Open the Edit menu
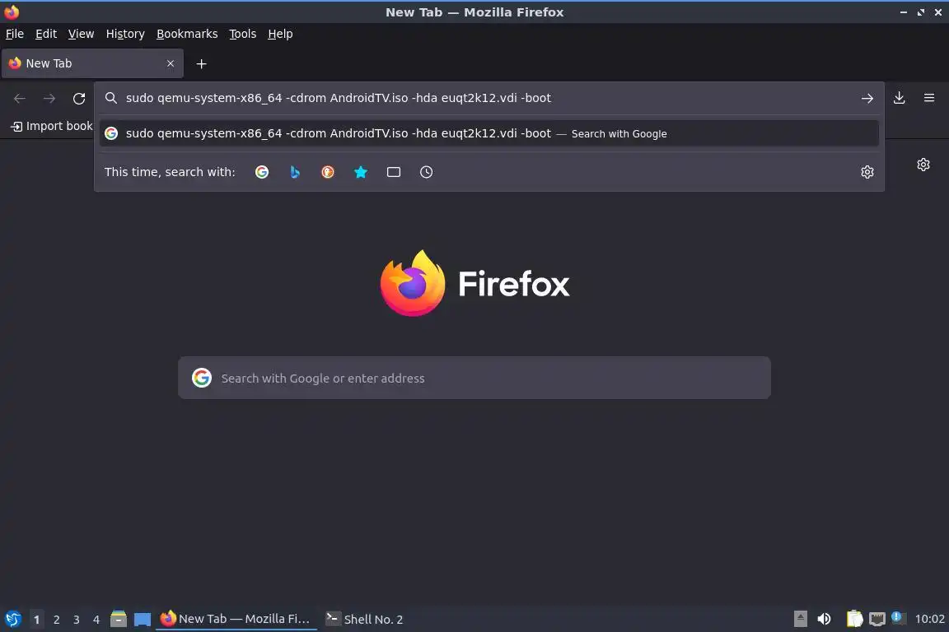The image size is (949, 632). (46, 34)
